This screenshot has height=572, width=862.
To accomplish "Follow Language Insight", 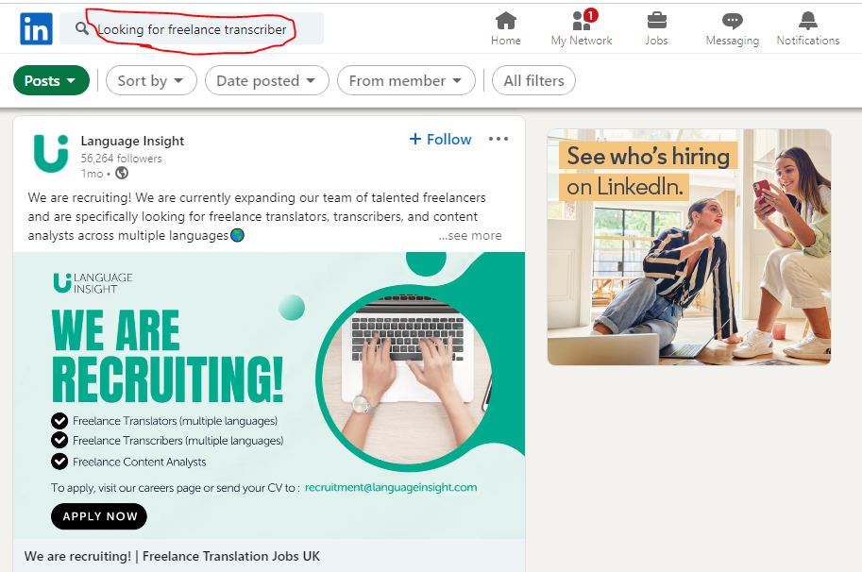I will point(440,140).
